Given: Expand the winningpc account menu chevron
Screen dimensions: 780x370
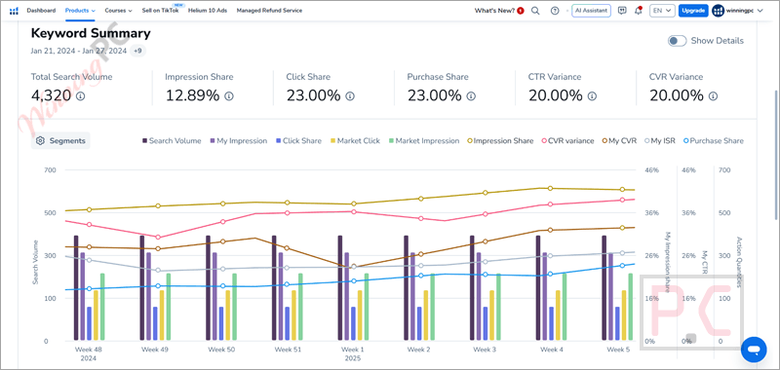Looking at the screenshot, I should [x=760, y=11].
